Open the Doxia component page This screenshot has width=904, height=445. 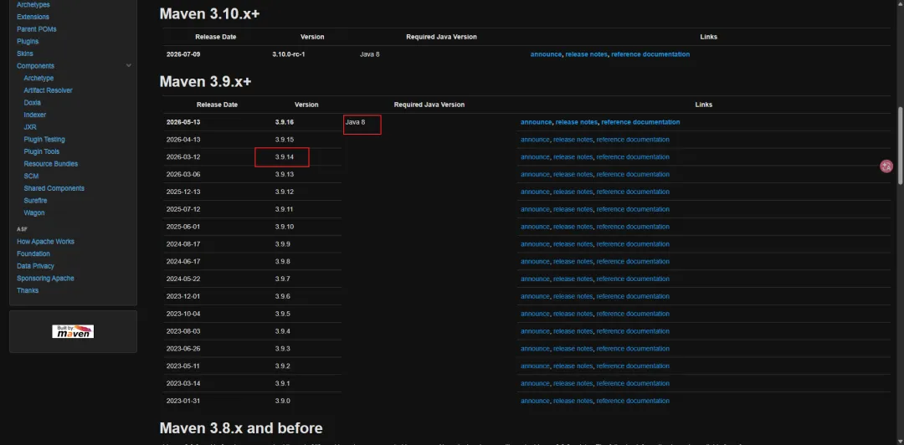coord(33,103)
